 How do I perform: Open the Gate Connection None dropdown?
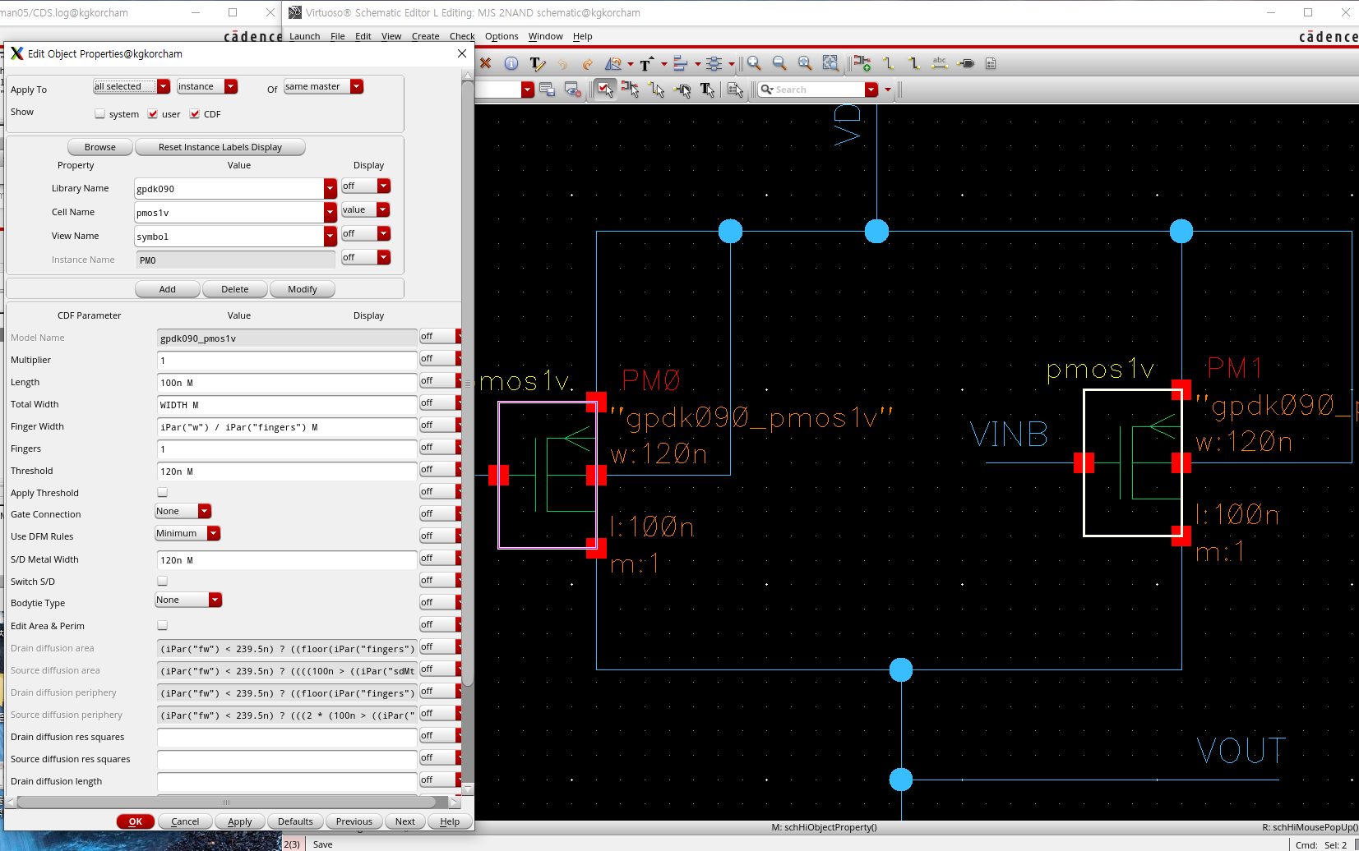183,511
